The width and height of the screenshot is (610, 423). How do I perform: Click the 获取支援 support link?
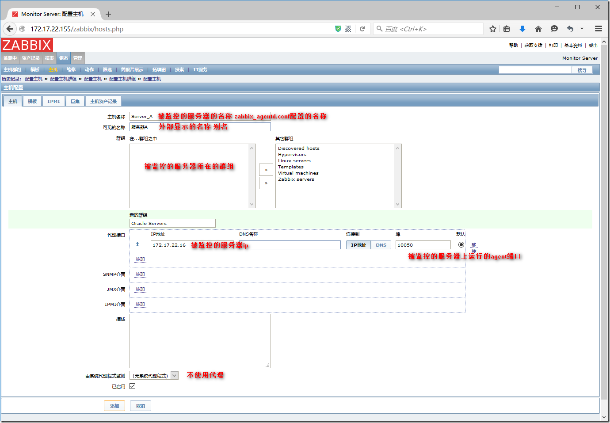[x=534, y=45]
